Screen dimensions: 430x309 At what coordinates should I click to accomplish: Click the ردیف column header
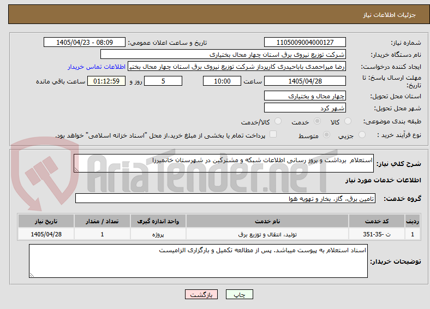coord(413,221)
